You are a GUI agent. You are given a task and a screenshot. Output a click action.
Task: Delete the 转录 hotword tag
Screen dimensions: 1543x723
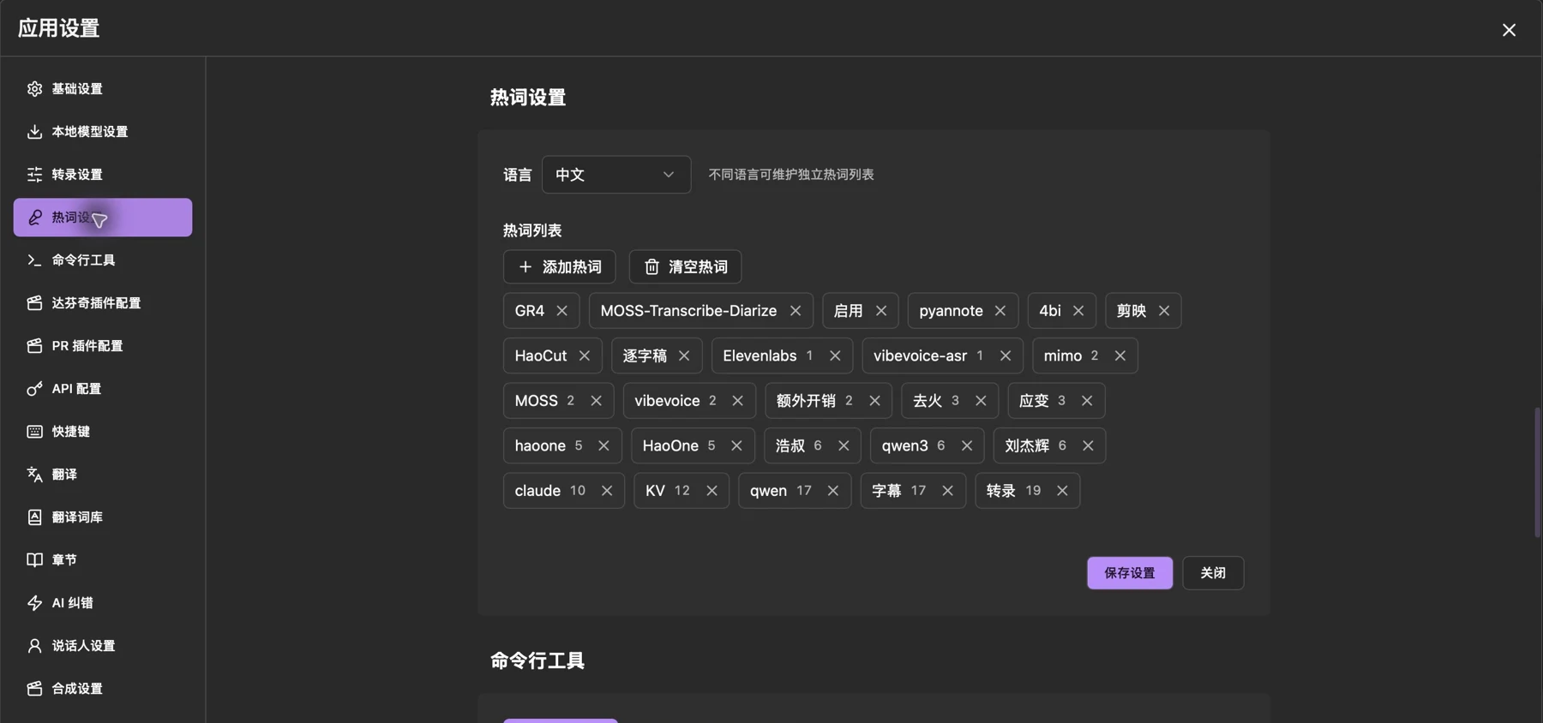1062,491
